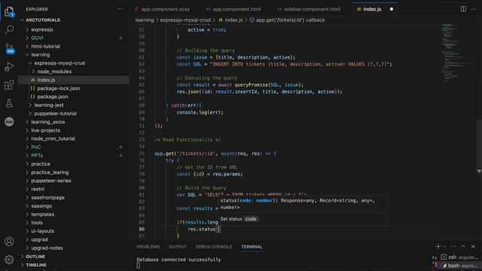Viewport: 482px width, 271px height.
Task: Open the Search view icon
Action: click(x=9, y=30)
